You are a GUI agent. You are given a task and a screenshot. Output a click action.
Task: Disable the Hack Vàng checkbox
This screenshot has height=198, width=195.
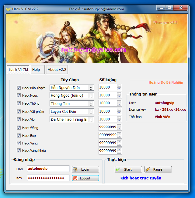click(x=19, y=143)
